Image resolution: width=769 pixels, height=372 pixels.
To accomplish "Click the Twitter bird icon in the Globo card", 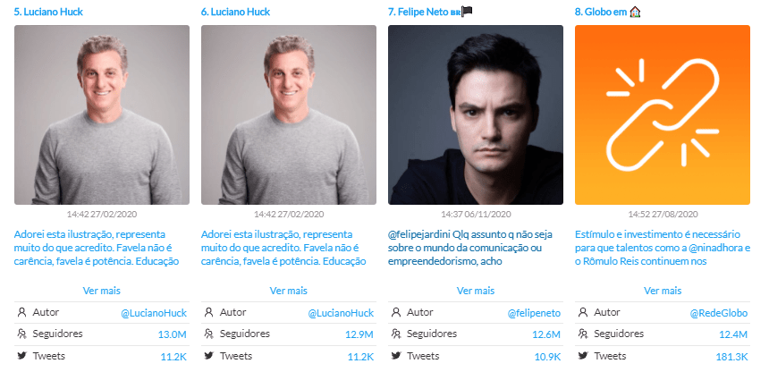I will [x=583, y=356].
